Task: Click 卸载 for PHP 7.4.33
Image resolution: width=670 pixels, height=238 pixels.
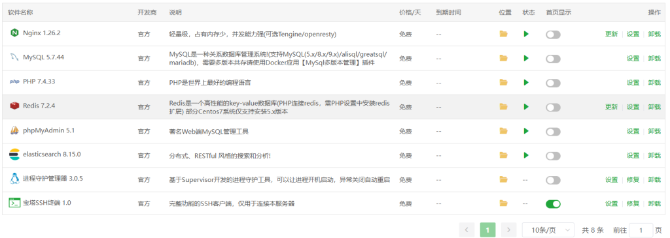Action: pos(654,83)
